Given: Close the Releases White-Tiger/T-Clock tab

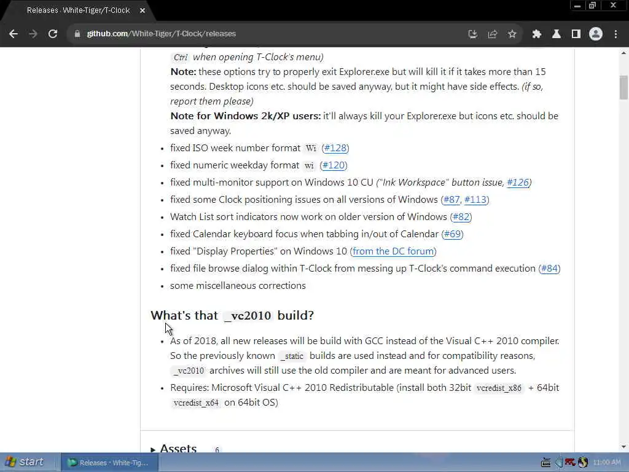Looking at the screenshot, I should [x=143, y=10].
